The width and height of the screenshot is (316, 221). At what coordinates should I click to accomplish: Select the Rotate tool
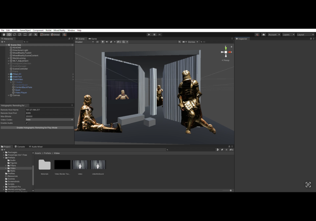tap(15, 35)
